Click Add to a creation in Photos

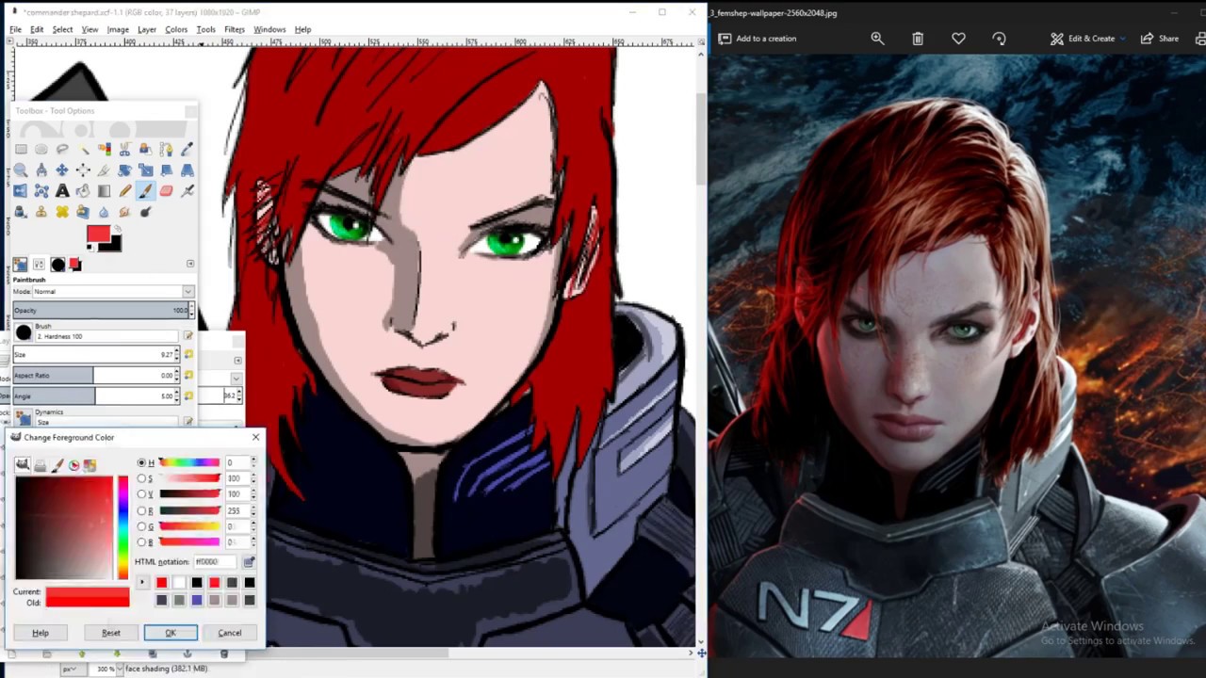[757, 39]
